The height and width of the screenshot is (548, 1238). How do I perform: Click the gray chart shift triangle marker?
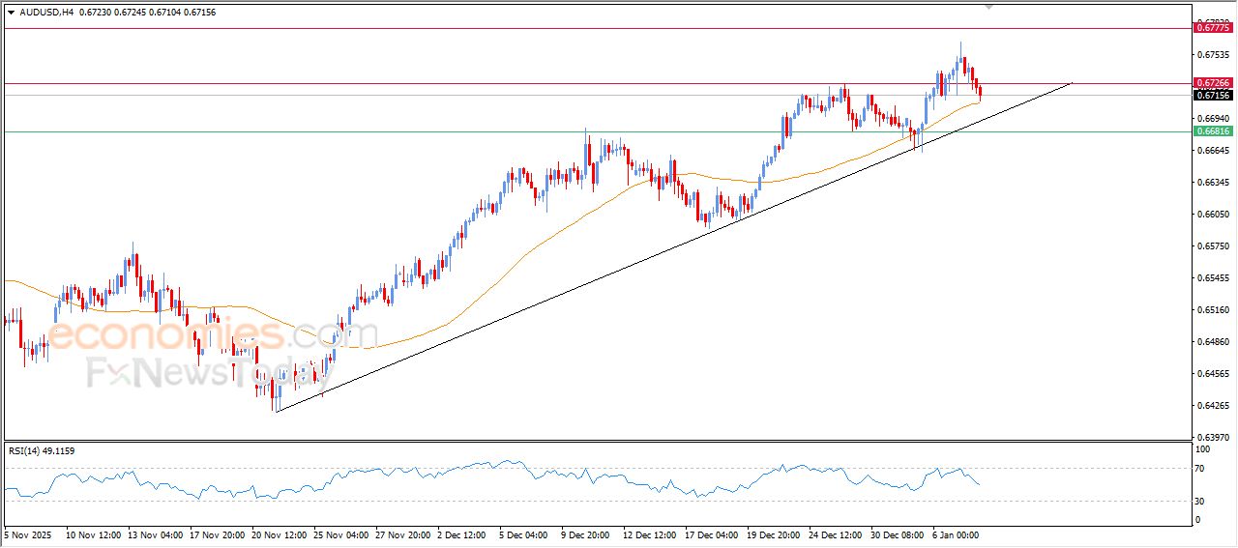point(988,6)
